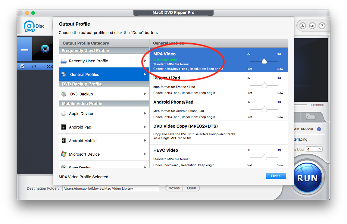This screenshot has height=224, width=347.
Task: Expand Android Pad arrow
Action: (x=145, y=127)
